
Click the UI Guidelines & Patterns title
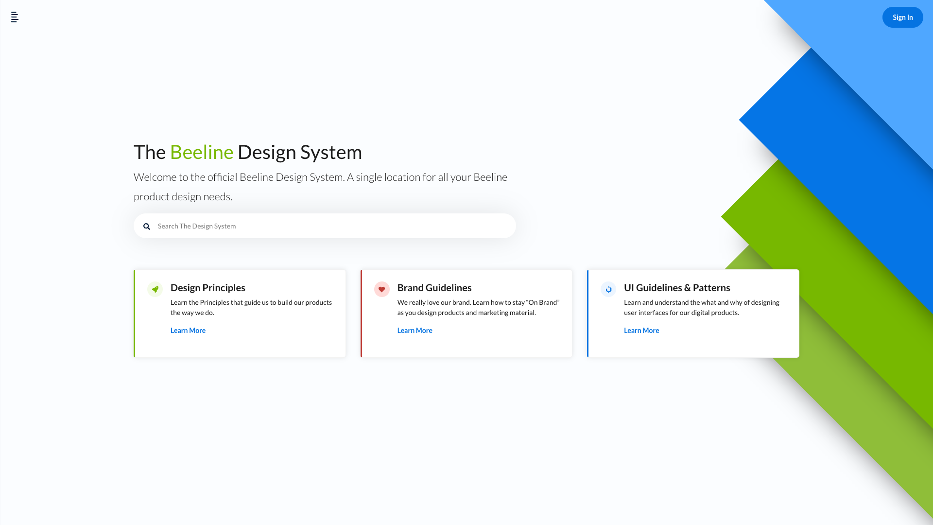coord(677,288)
